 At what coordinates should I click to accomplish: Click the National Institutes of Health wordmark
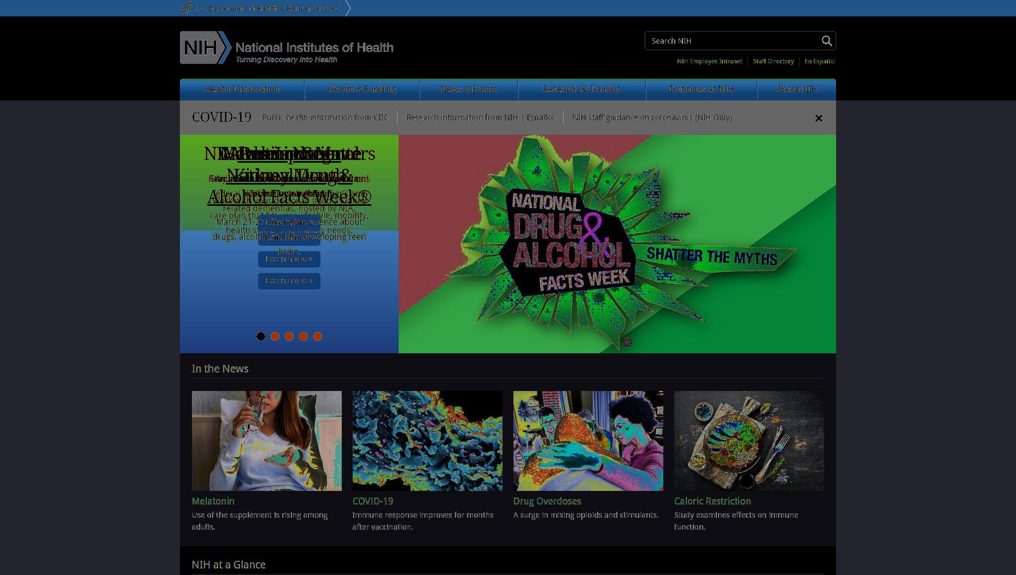(x=314, y=48)
